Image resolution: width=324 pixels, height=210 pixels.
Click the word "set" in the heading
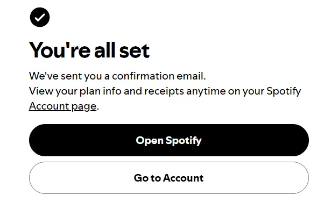pyautogui.click(x=135, y=50)
